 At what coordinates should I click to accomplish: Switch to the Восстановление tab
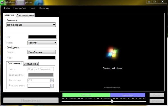(x=25, y=15)
